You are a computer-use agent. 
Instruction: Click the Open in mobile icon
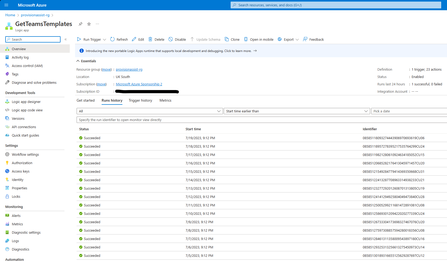[246, 39]
